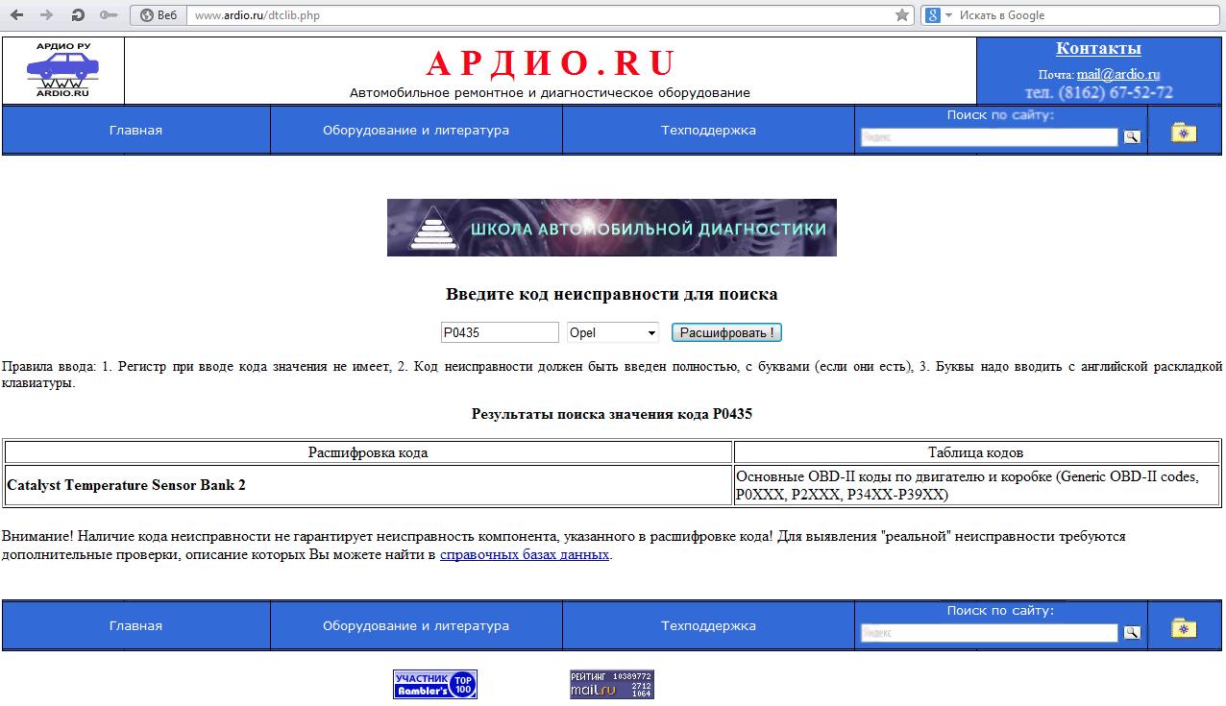Click the browser back arrow
This screenshot has height=706, width=1226.
pos(17,15)
